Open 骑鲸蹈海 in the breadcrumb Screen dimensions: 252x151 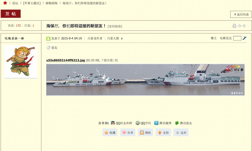click(51, 3)
